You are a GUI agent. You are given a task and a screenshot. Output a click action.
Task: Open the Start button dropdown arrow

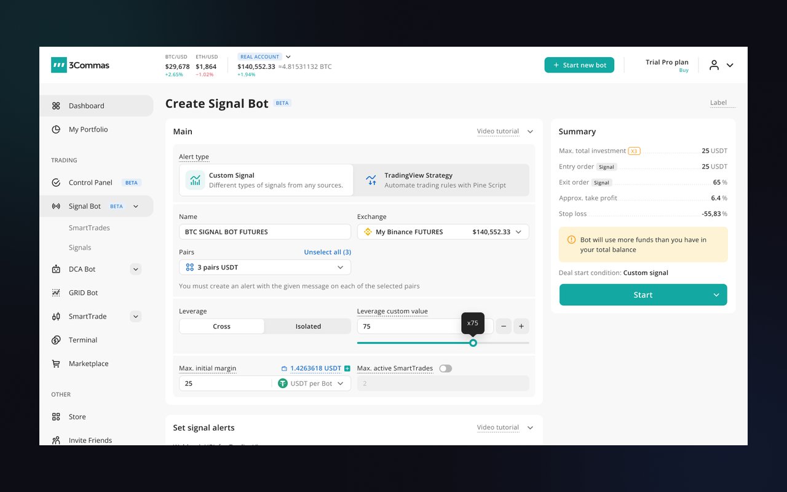716,295
